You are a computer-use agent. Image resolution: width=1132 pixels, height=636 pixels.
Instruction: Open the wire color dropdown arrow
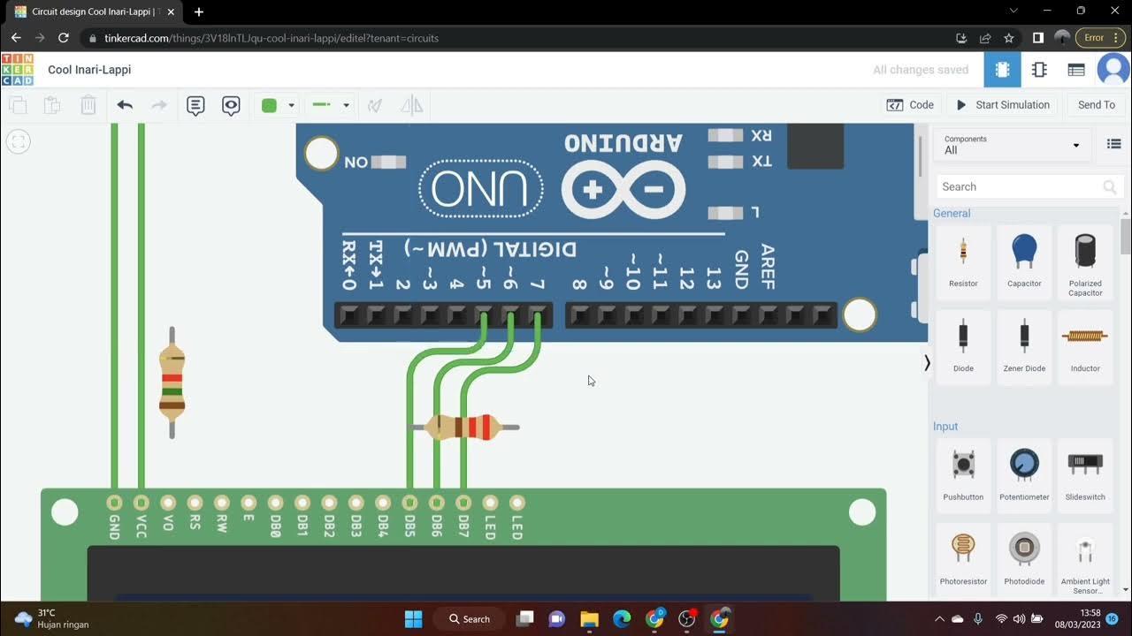click(x=291, y=105)
